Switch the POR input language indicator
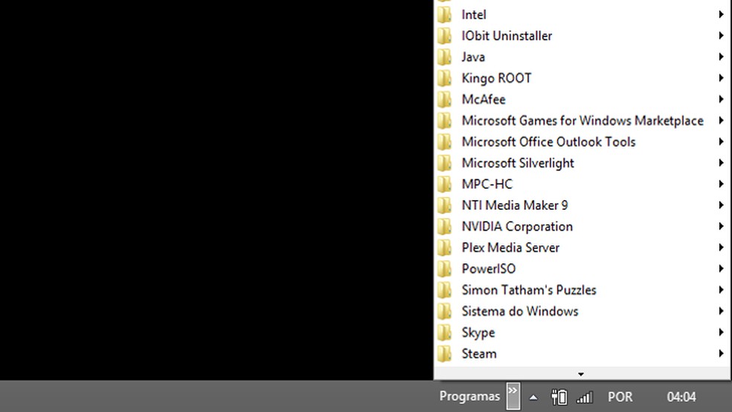Screen dimensions: 732x412 (620, 397)
